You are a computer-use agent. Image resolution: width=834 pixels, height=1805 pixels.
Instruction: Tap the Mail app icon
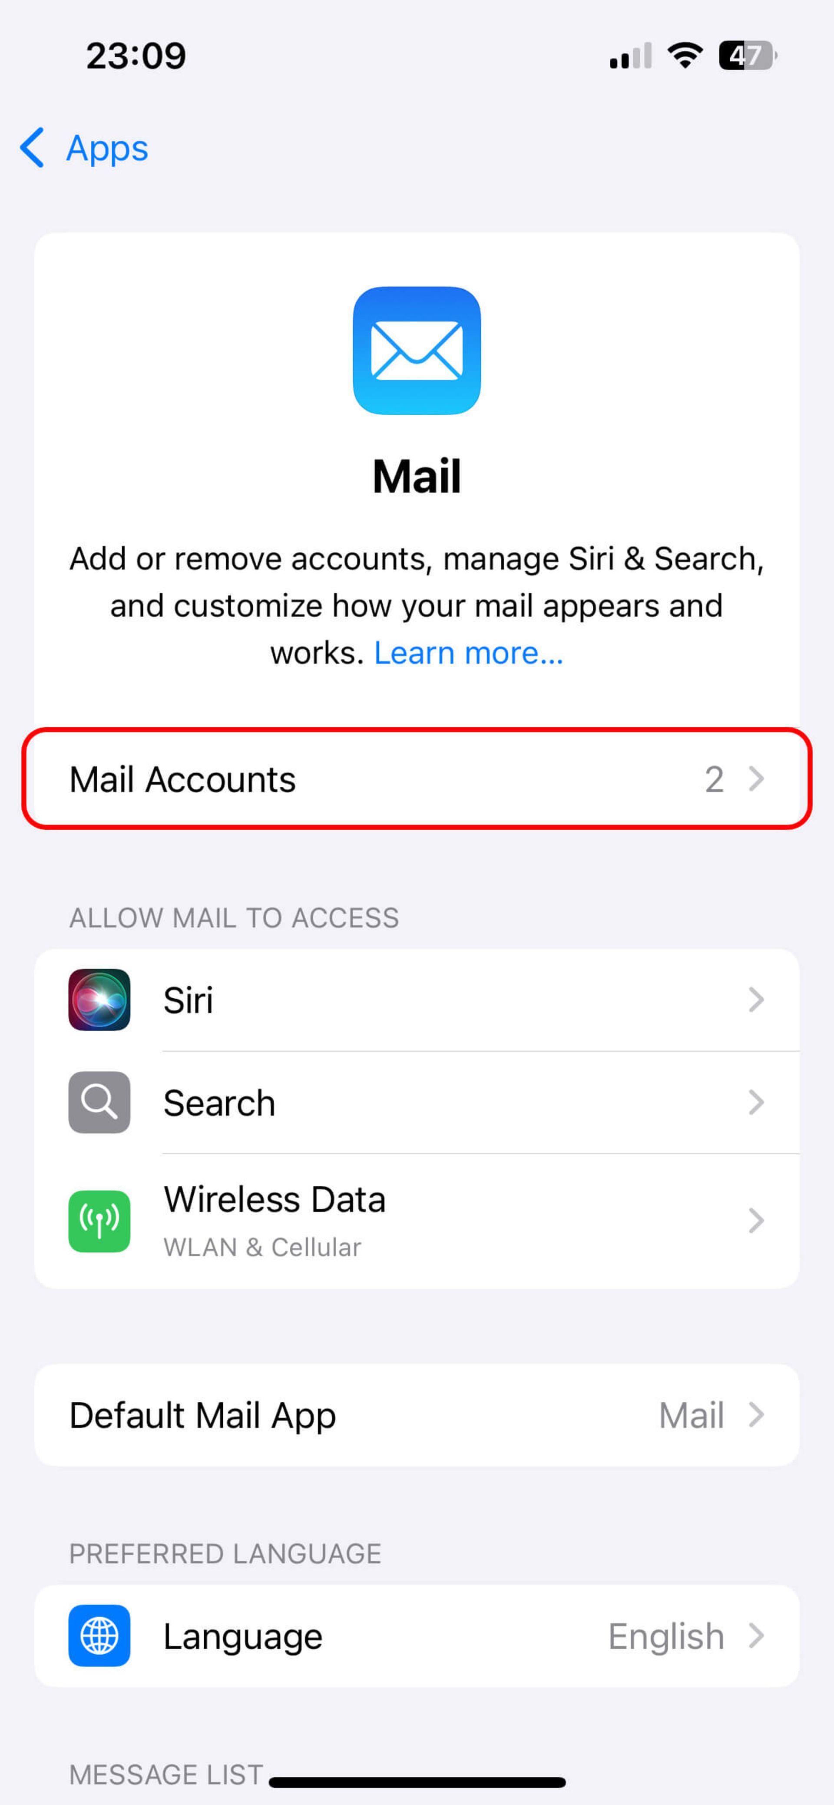[x=417, y=350]
